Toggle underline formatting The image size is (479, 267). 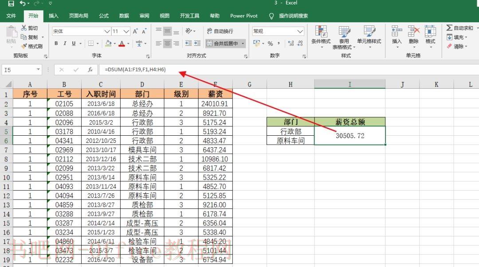point(74,43)
